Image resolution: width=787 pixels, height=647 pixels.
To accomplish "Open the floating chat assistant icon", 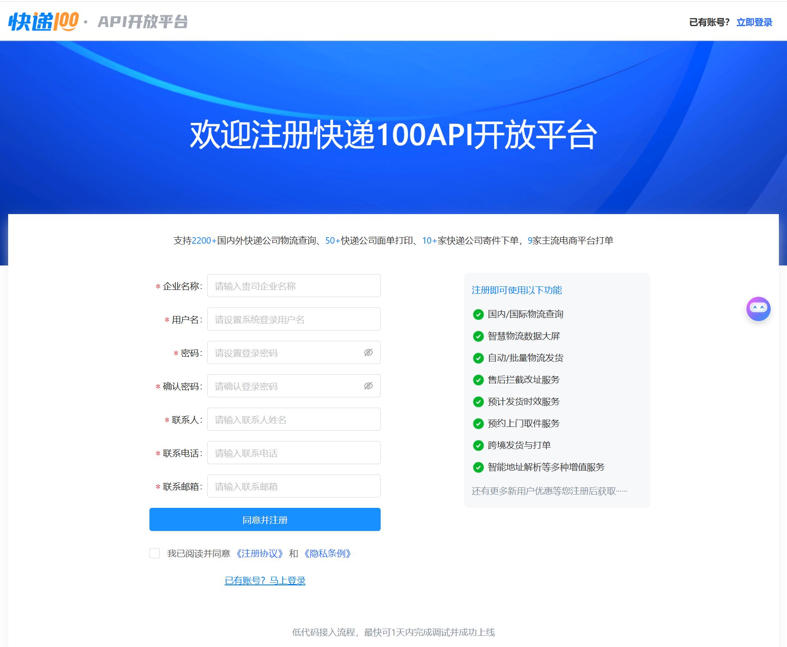I will (x=758, y=309).
